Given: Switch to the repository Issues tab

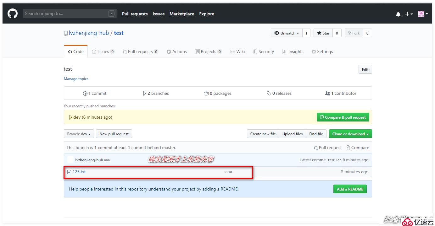Looking at the screenshot, I should tap(103, 51).
